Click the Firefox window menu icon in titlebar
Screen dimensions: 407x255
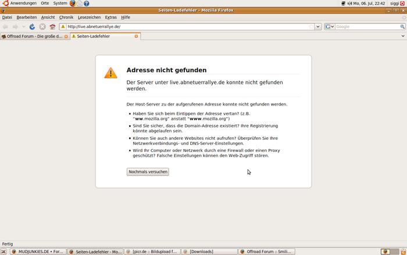point(3,10)
